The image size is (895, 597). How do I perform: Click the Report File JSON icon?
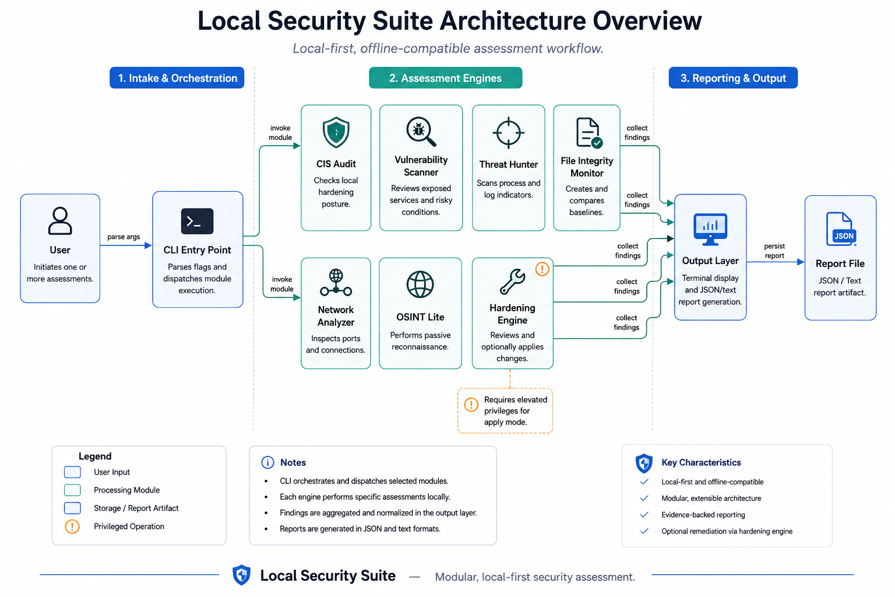coord(841,229)
